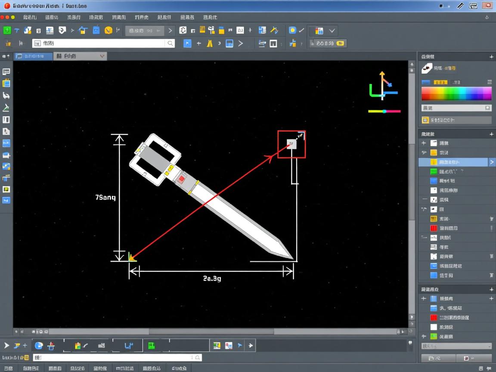
Task: Open the dropdown arrow on second document tab
Action: [102, 56]
